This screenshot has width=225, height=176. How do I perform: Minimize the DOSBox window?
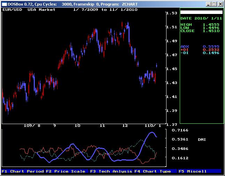(208, 4)
